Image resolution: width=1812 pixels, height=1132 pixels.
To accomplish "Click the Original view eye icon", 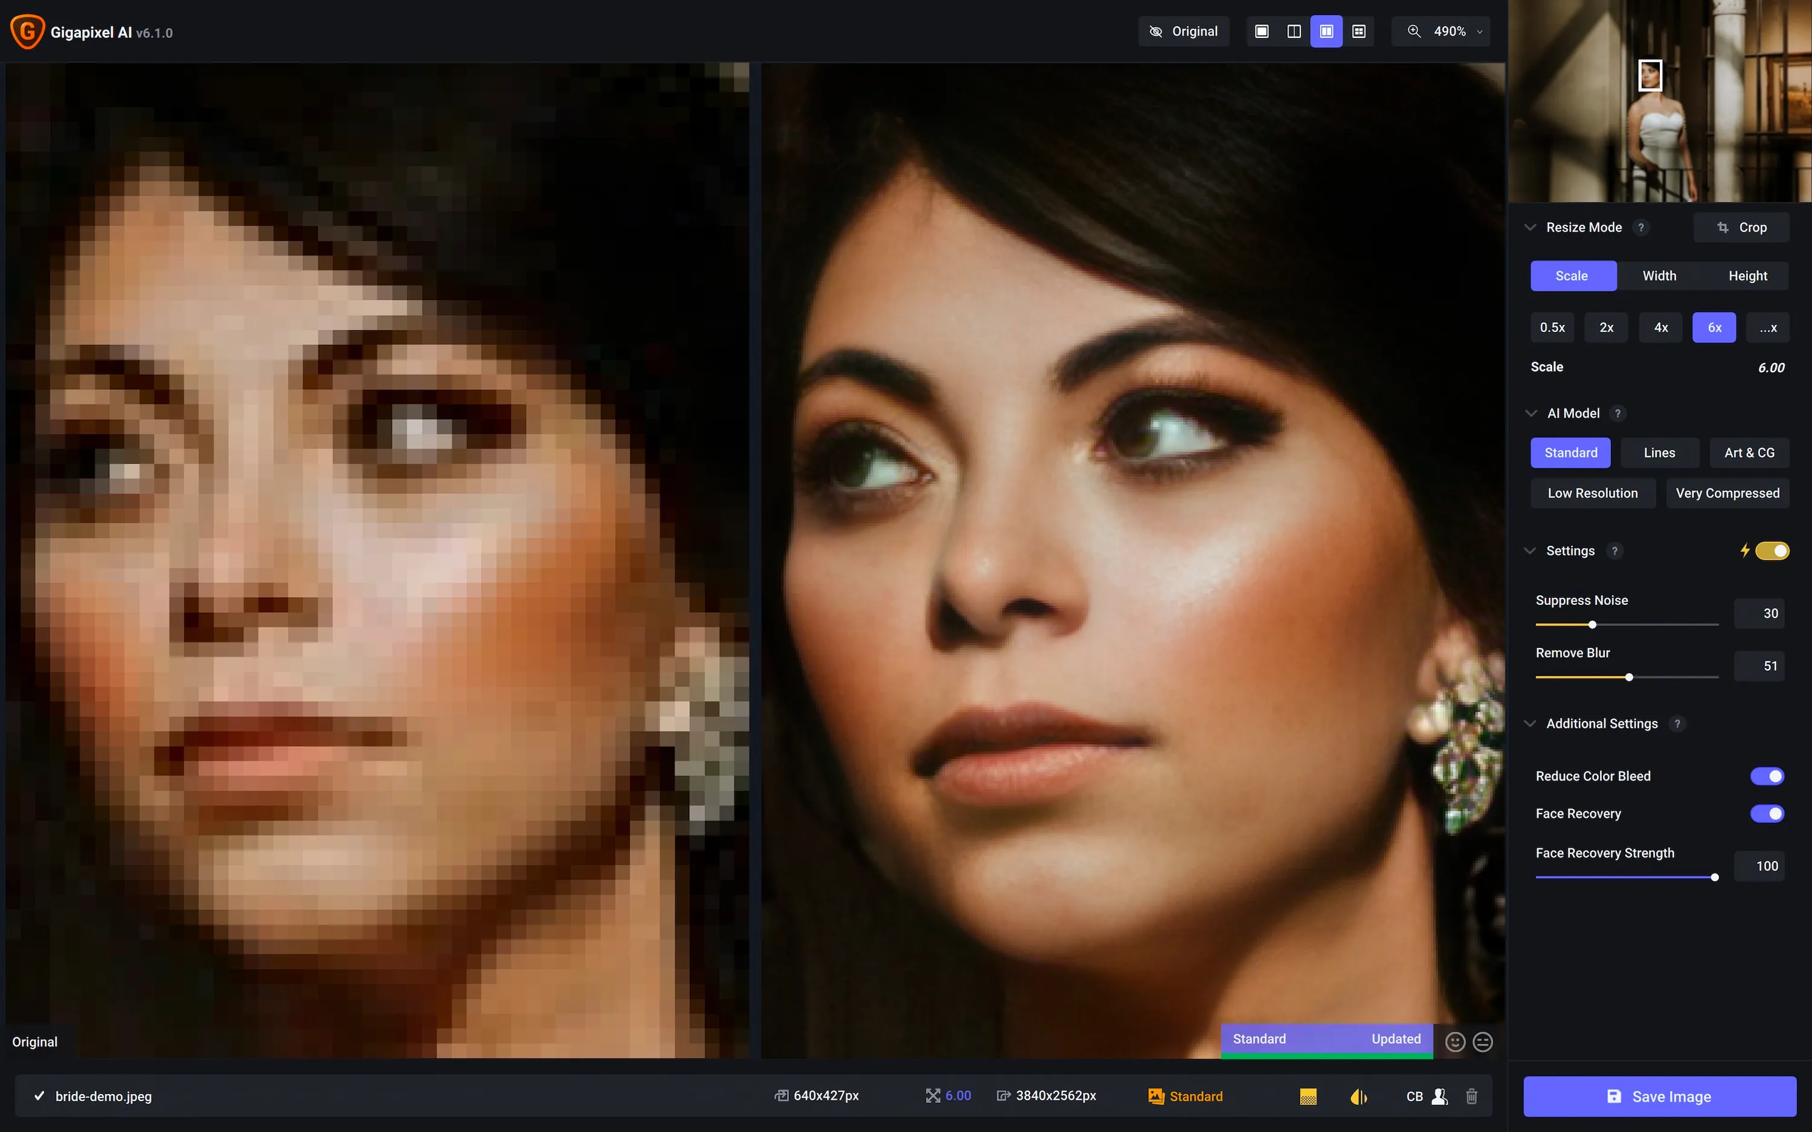I will click(1155, 31).
